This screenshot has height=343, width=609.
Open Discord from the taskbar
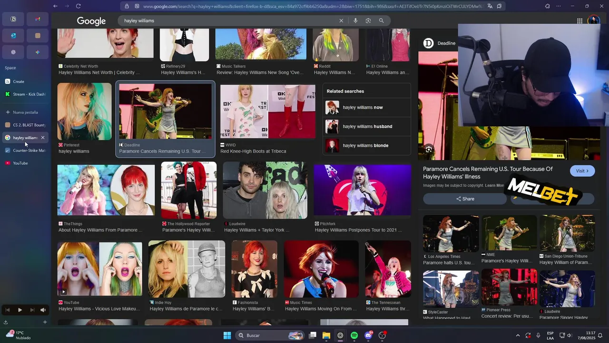point(368,335)
